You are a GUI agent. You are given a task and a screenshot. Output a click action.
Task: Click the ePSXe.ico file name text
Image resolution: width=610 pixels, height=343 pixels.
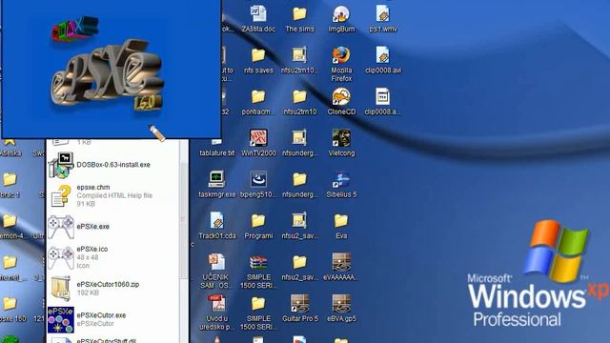click(92, 249)
